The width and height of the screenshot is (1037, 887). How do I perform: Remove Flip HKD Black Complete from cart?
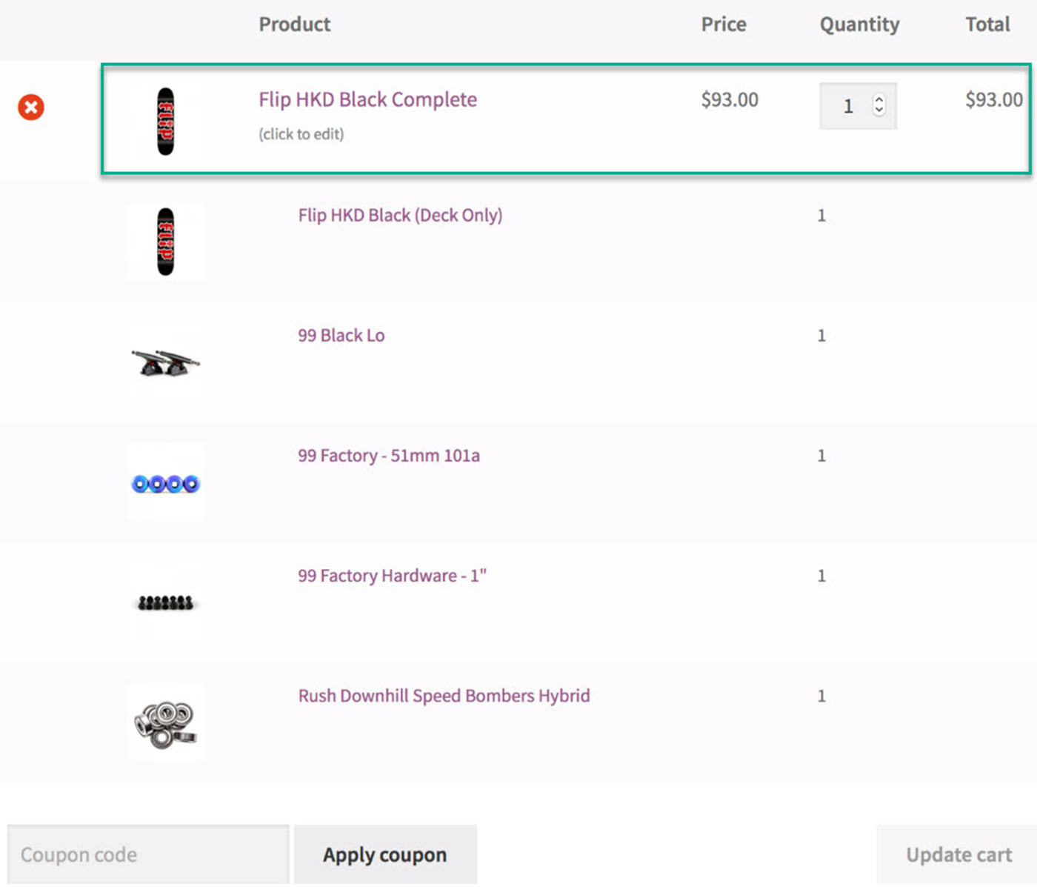tap(30, 107)
